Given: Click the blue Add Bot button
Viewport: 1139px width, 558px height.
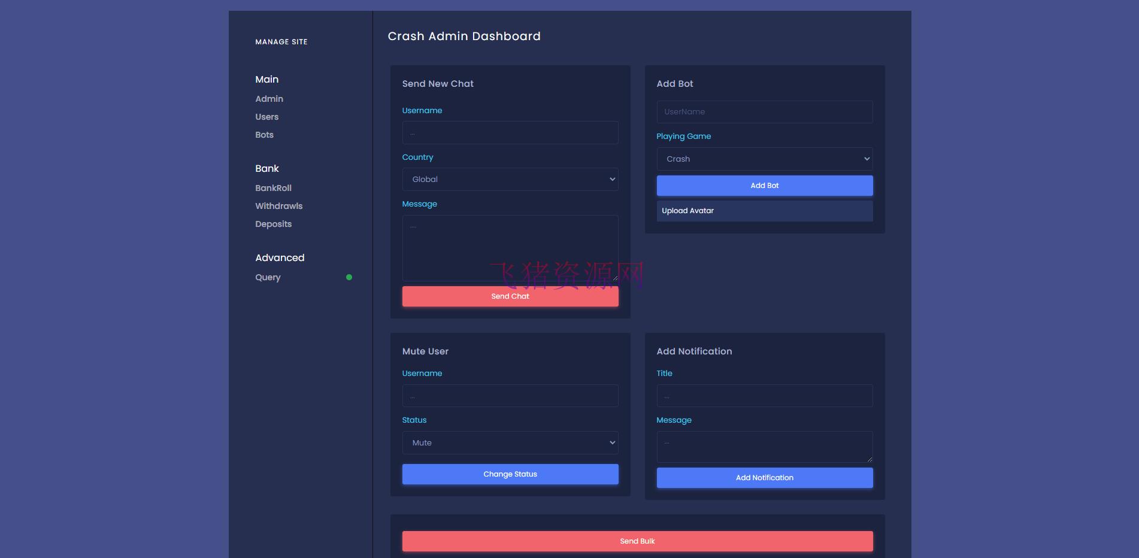Looking at the screenshot, I should pos(764,186).
